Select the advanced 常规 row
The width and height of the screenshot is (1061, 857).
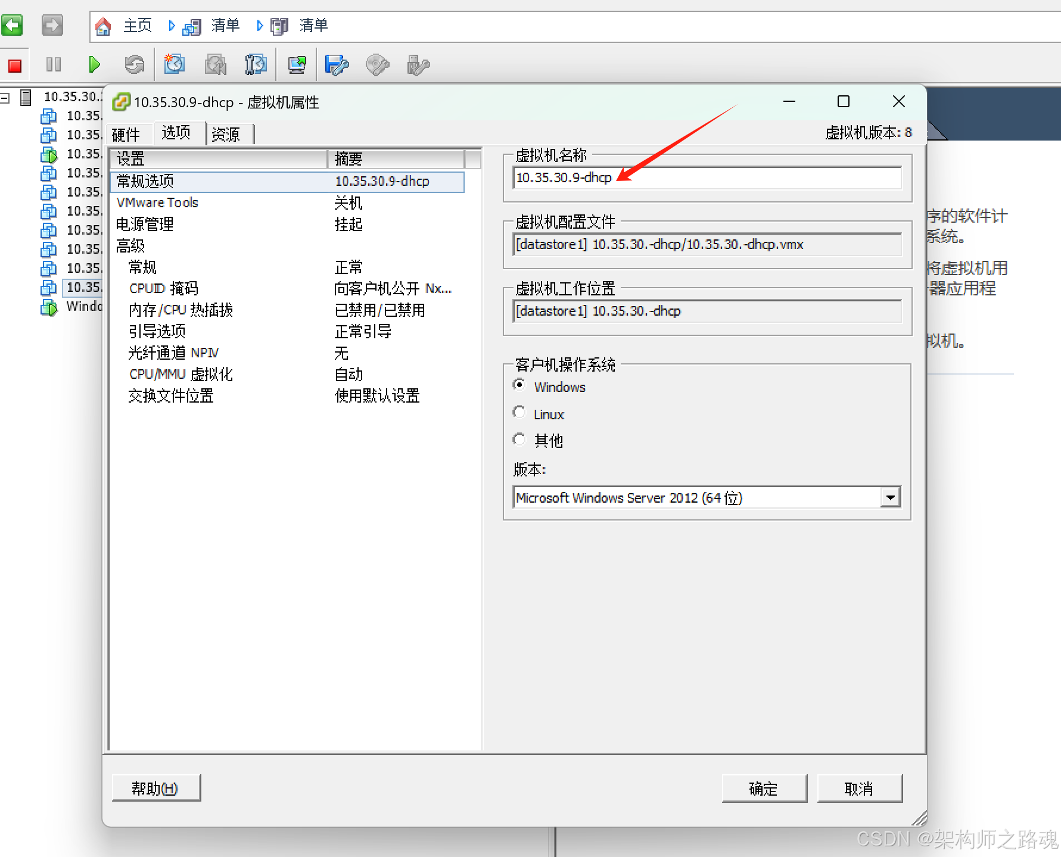coord(287,267)
